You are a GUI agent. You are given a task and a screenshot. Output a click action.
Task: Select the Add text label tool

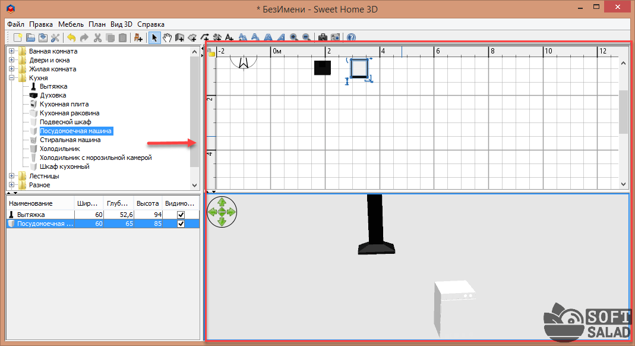(229, 37)
